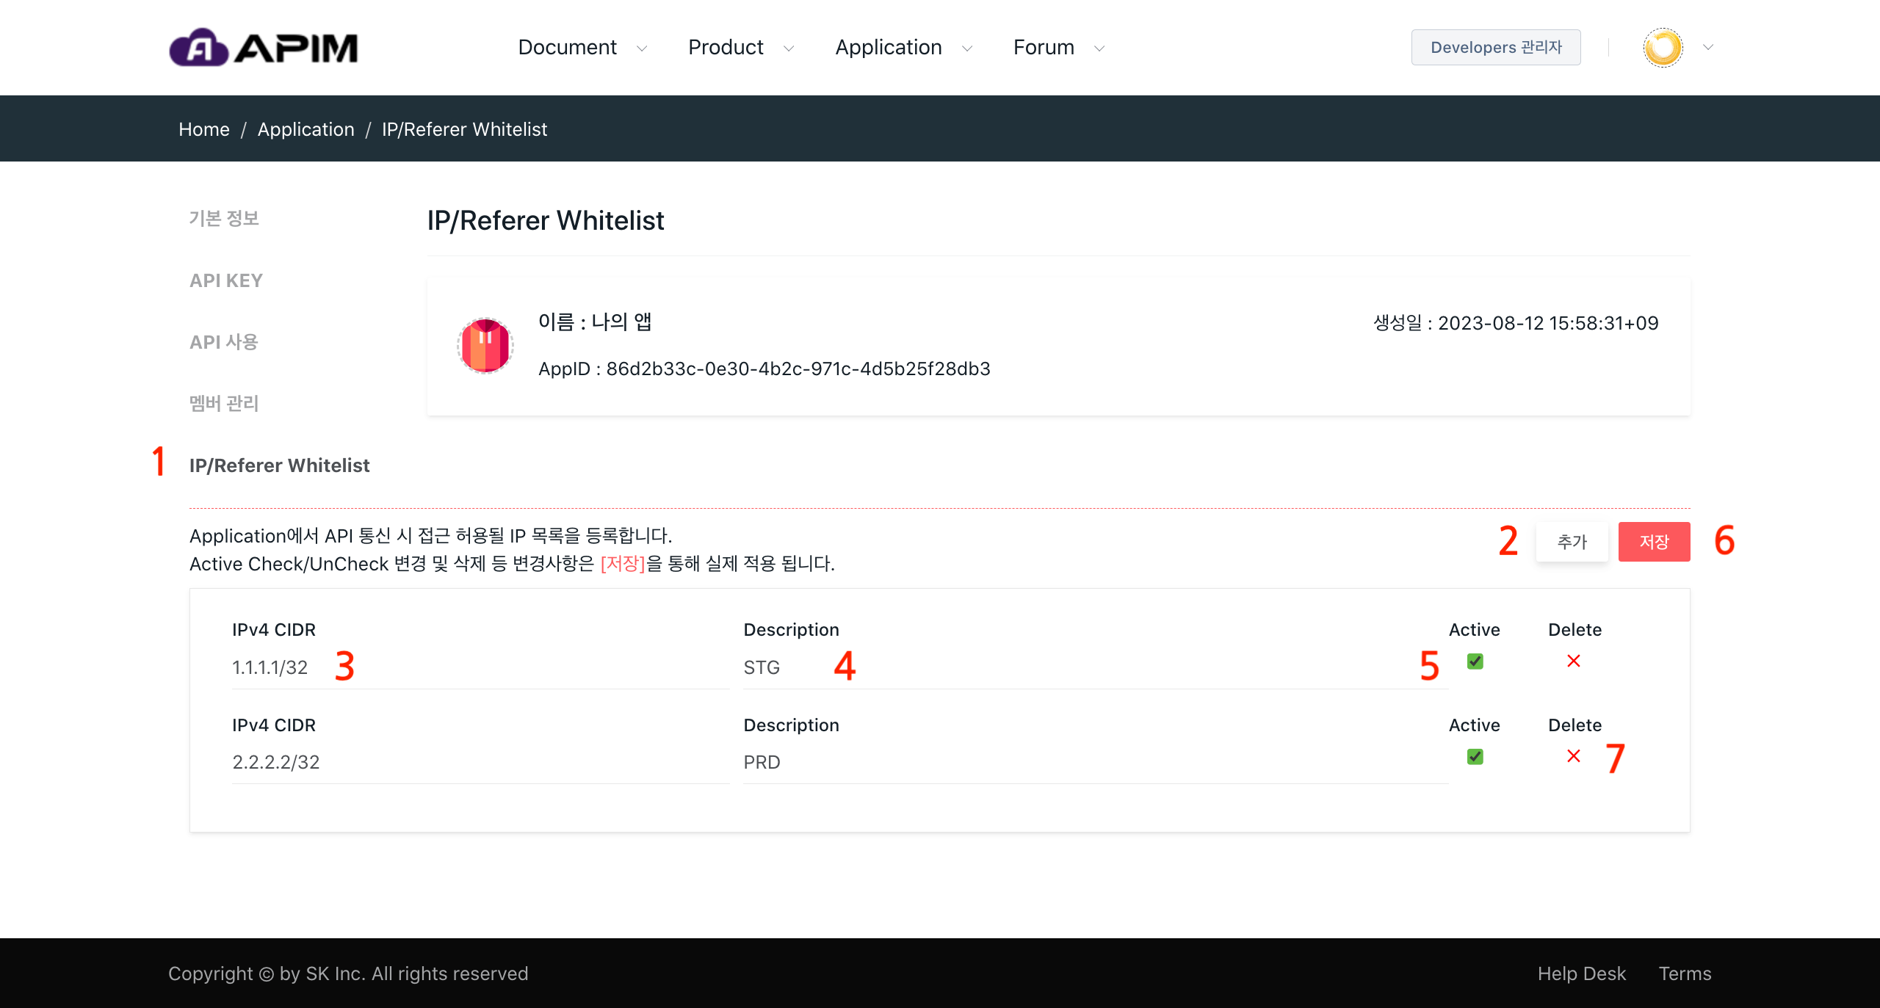Click the Developers 관리자 button

1495,48
